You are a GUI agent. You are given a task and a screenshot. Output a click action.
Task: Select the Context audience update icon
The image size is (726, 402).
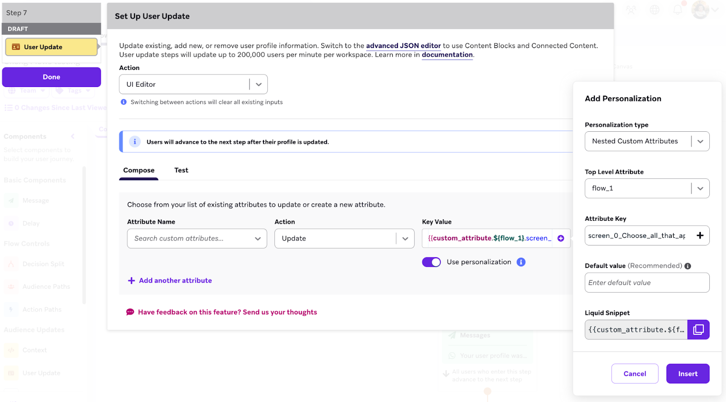click(10, 350)
